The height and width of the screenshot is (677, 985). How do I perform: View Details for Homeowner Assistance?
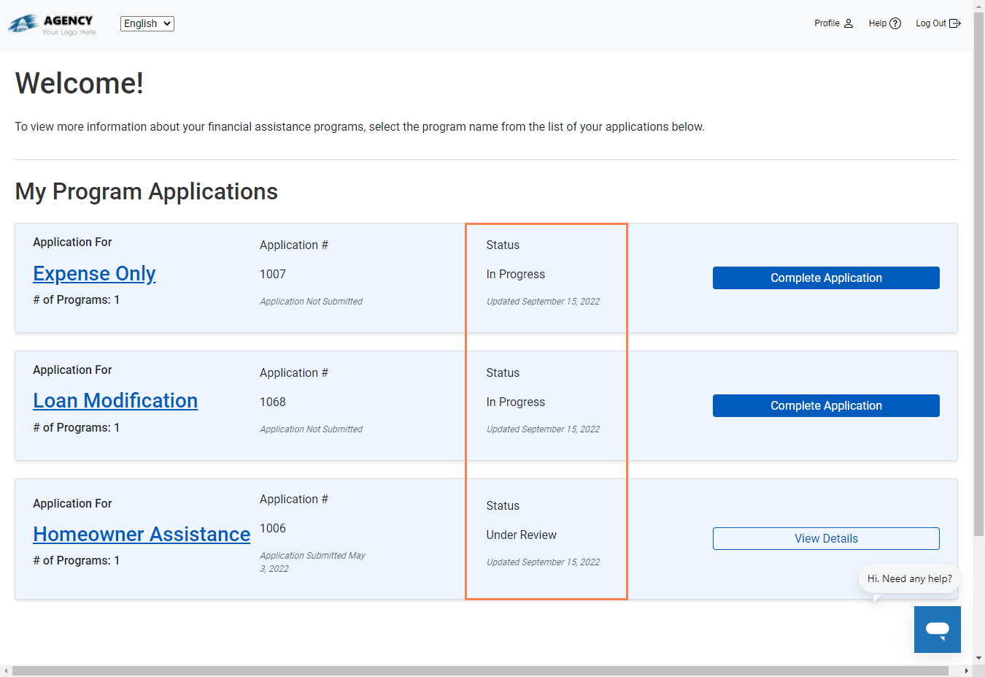pyautogui.click(x=825, y=538)
